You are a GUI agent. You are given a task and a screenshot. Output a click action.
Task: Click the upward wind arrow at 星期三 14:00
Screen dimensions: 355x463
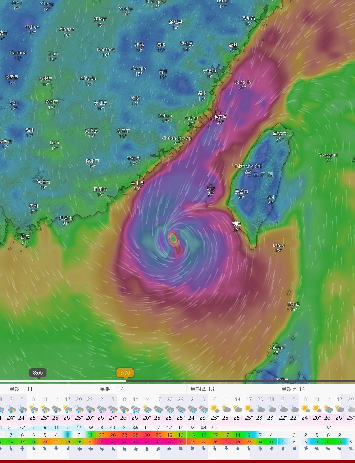[147, 449]
